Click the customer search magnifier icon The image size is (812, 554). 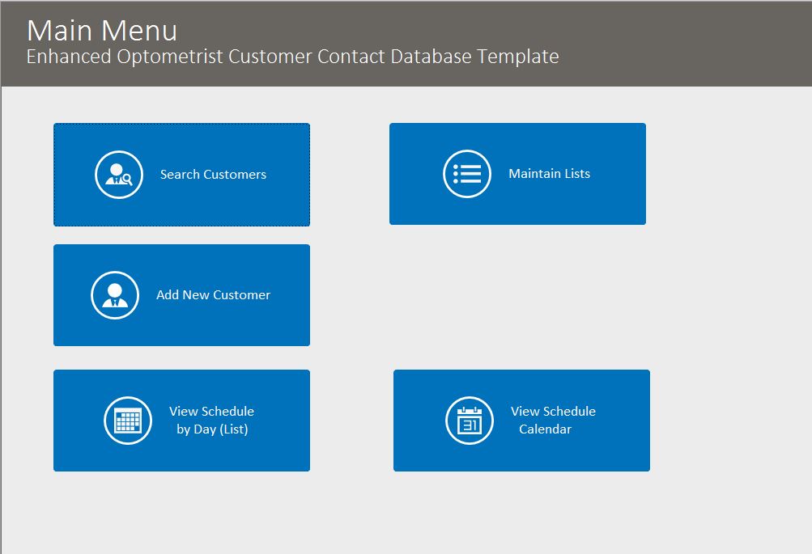(118, 175)
